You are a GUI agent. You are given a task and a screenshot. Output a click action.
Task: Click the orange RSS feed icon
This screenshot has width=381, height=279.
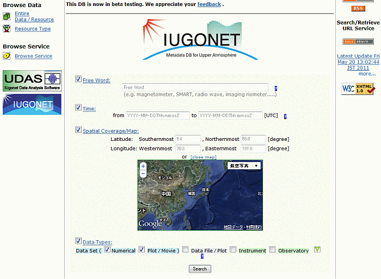tap(358, 9)
